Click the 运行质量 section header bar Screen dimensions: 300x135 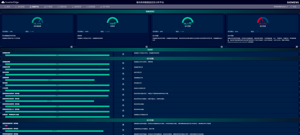pyautogui.click(x=150, y=59)
